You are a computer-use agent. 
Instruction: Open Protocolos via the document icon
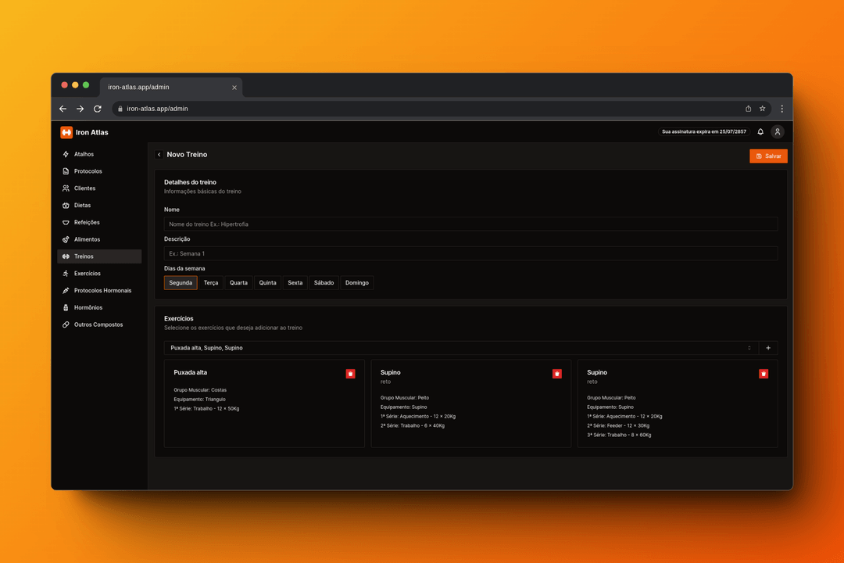[66, 171]
